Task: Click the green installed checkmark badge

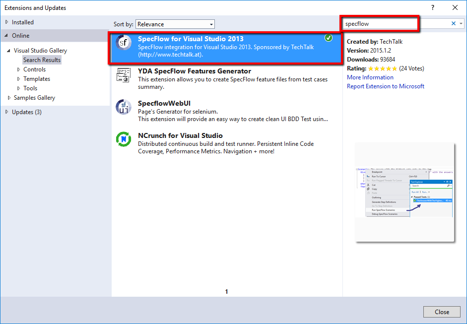Action: 329,37
